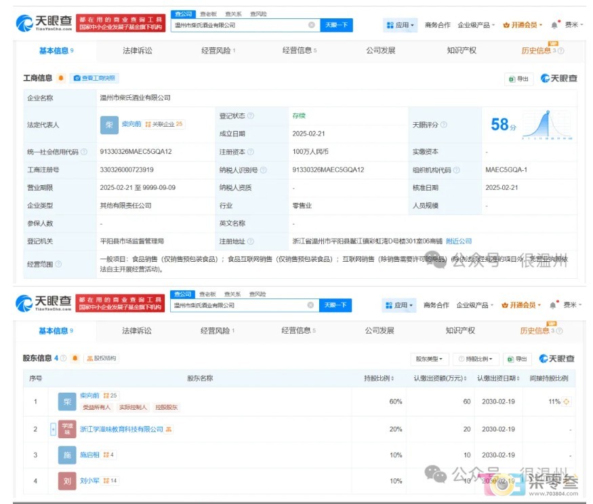Click the help icon next to 登记状态
The width and height of the screenshot is (593, 504).
[x=250, y=116]
